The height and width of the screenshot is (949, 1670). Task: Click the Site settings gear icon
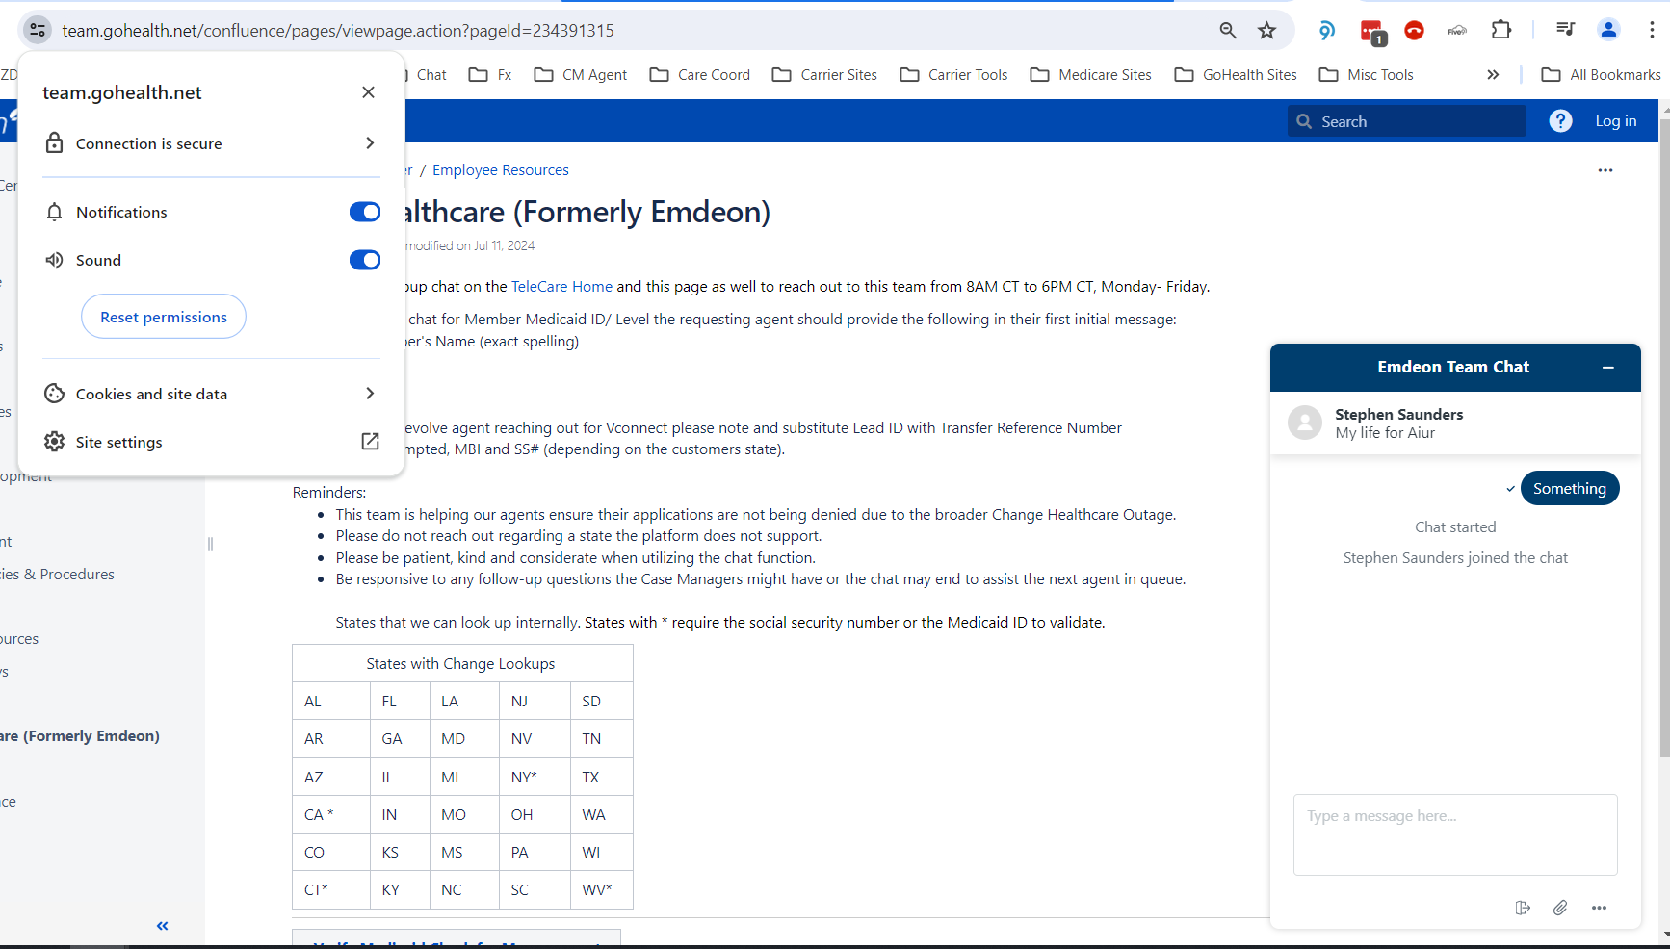[55, 442]
